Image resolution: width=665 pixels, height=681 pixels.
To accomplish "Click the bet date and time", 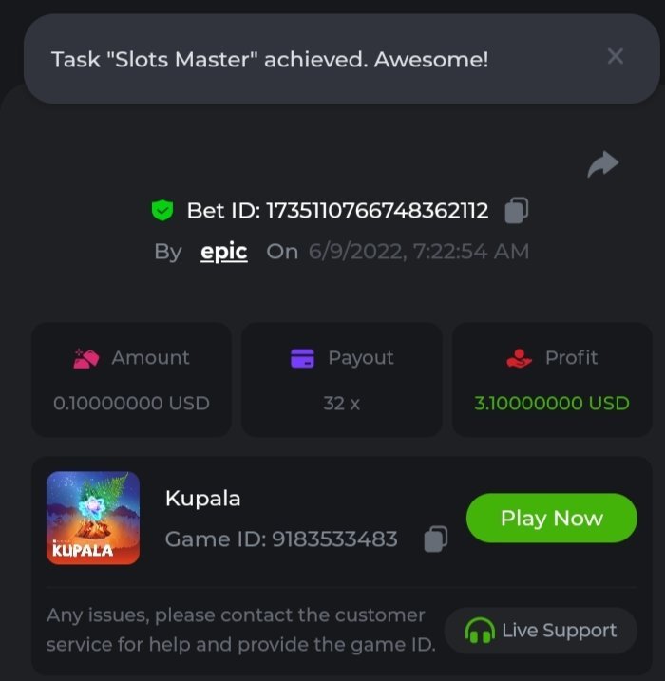I will click(x=418, y=252).
